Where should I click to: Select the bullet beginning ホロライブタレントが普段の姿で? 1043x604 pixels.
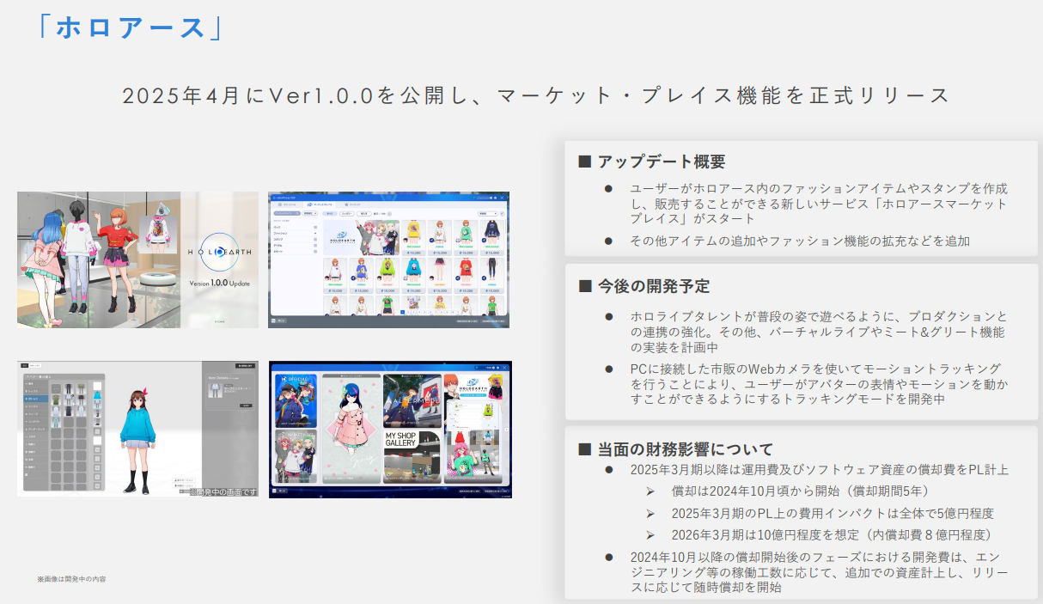point(817,333)
